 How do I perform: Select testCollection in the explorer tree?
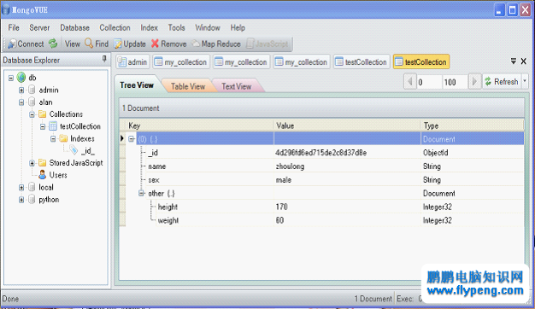pos(80,126)
